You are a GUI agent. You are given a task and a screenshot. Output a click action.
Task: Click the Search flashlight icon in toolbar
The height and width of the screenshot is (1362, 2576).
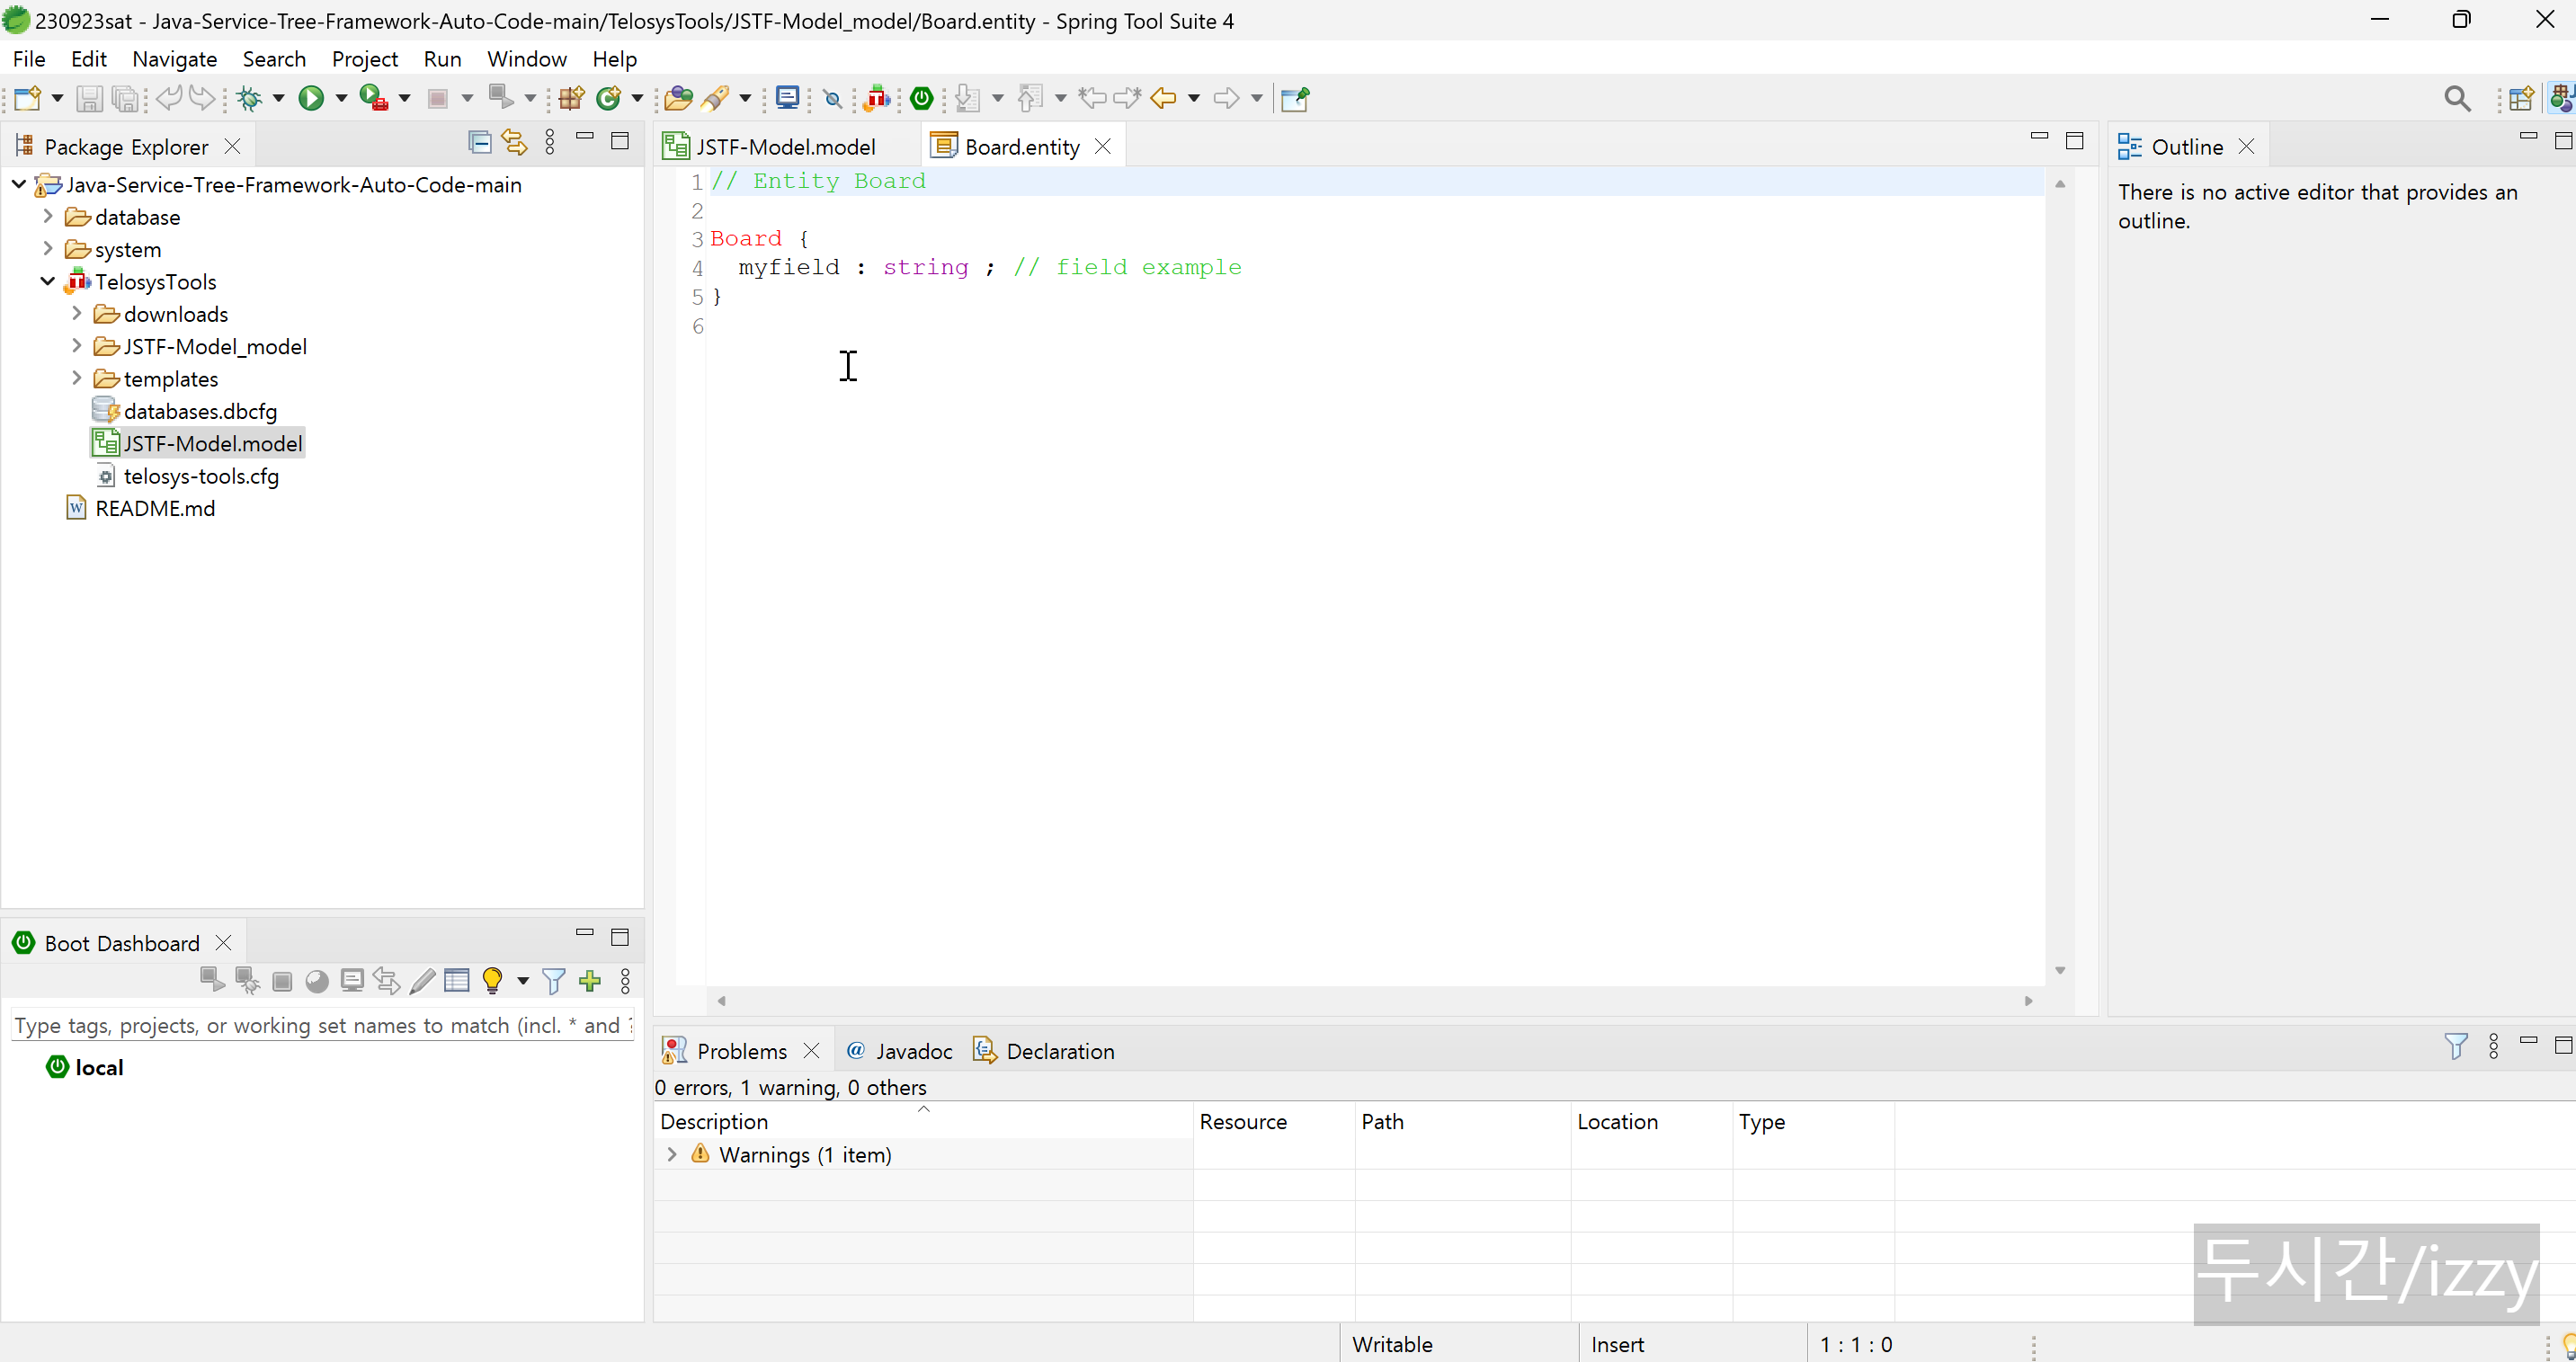pos(715,98)
